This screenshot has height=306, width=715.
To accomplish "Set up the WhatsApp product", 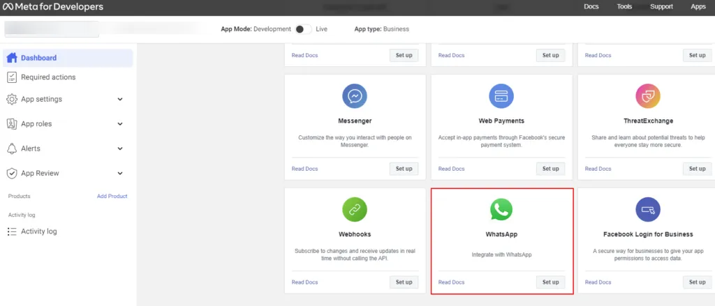I will point(550,282).
